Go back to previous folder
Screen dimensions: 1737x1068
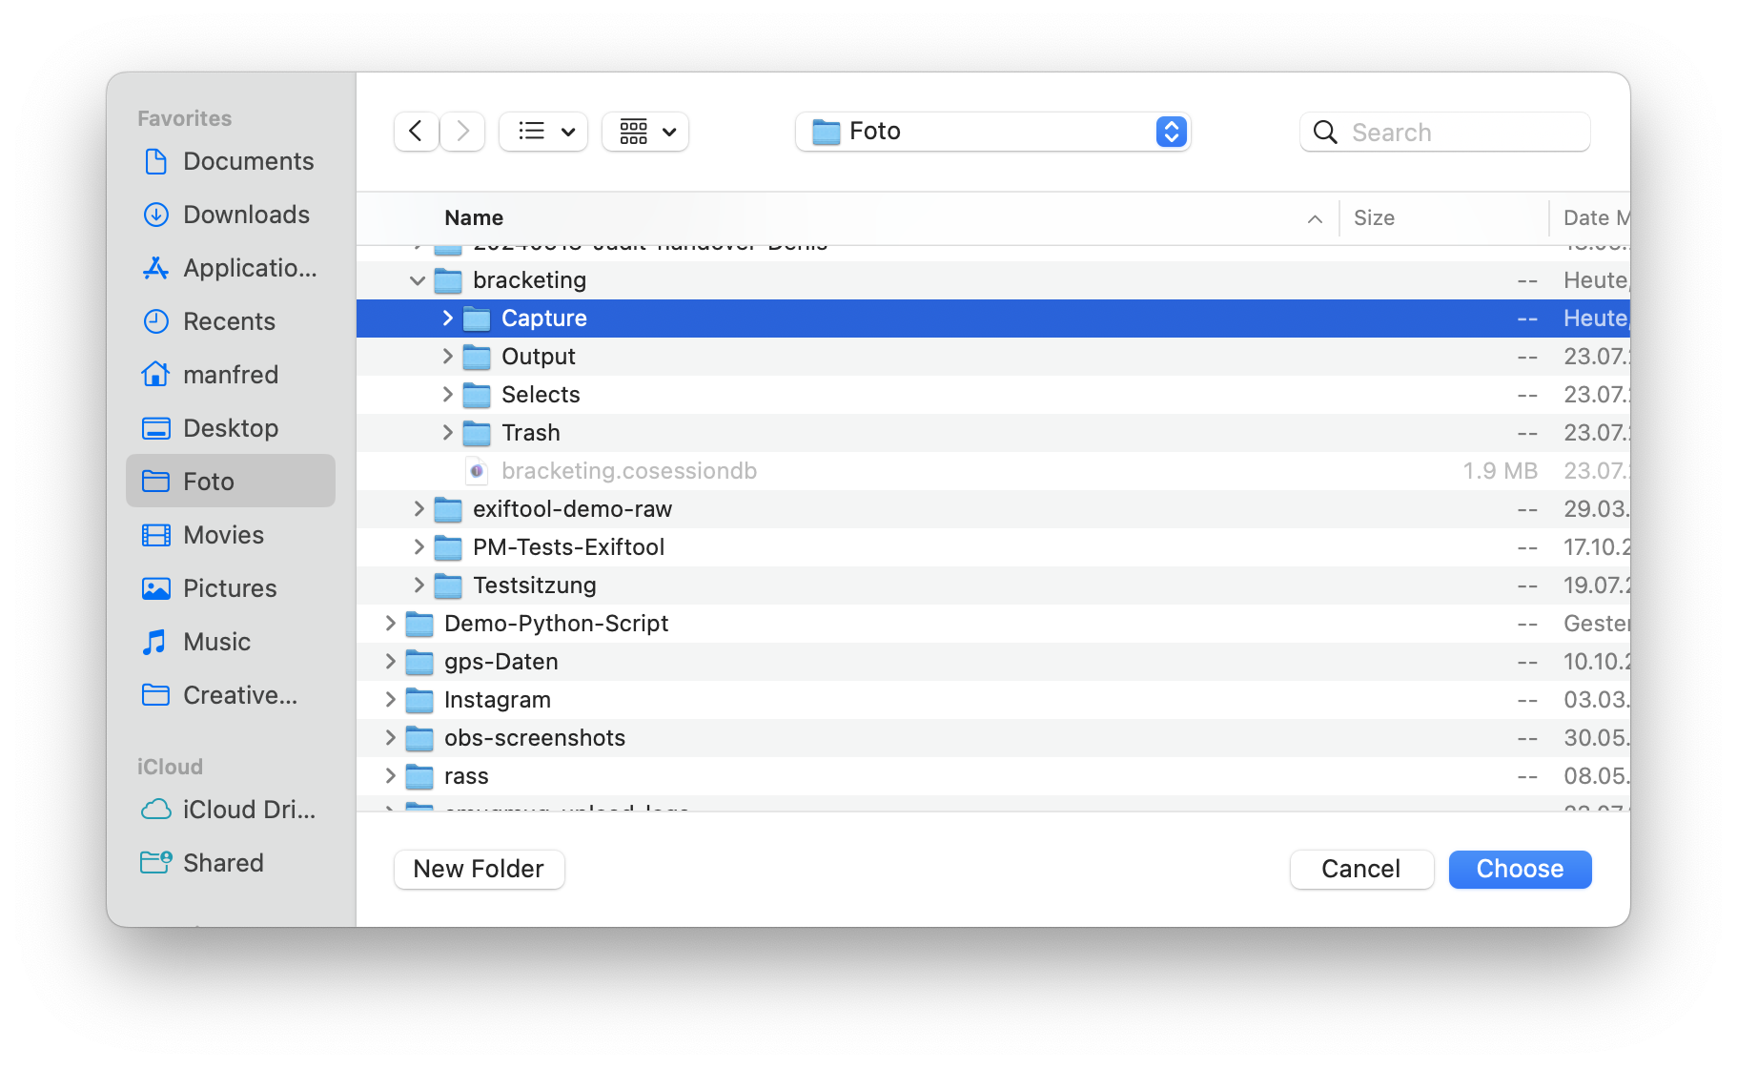(x=417, y=132)
